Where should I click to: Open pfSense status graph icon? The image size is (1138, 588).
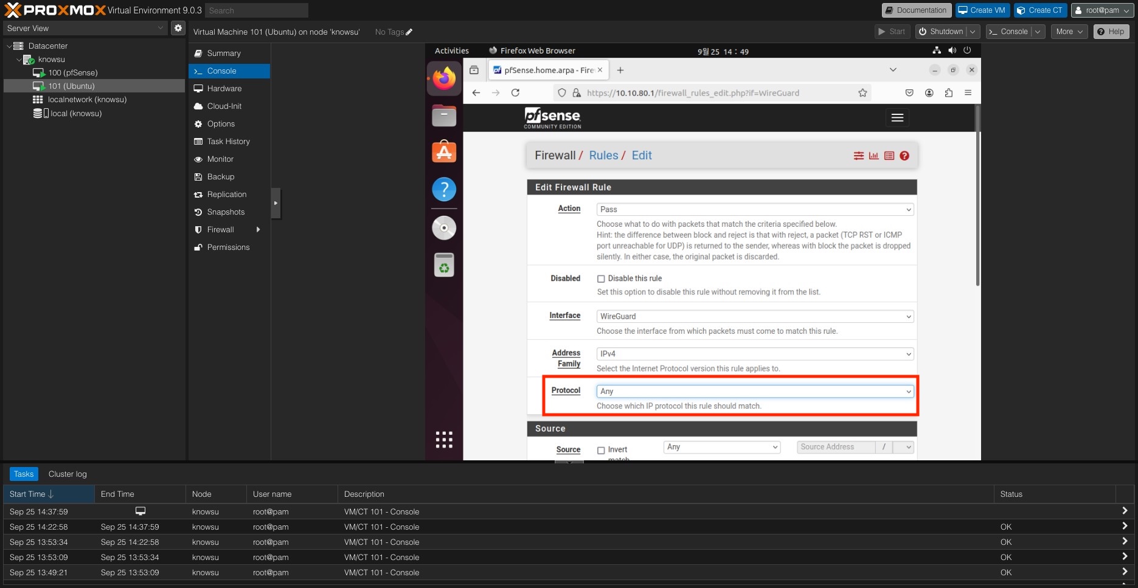(874, 156)
